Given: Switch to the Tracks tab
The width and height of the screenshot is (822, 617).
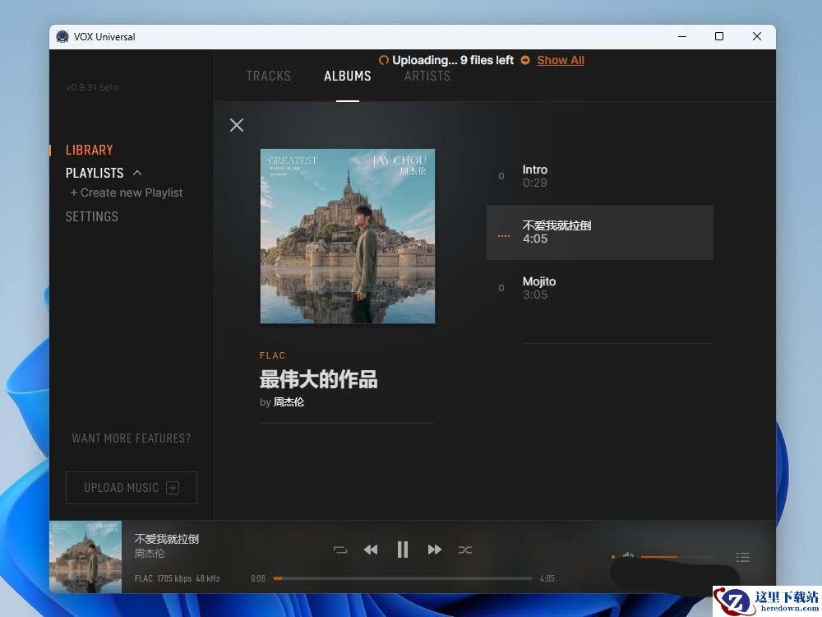Looking at the screenshot, I should tap(269, 76).
